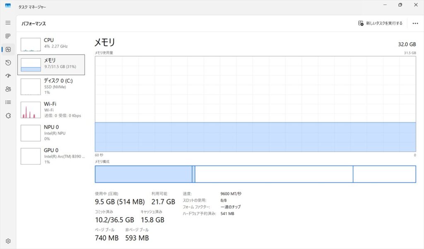Maximize or restore the Task Manager window
Image resolution: width=424 pixels, height=249 pixels.
[400, 5]
